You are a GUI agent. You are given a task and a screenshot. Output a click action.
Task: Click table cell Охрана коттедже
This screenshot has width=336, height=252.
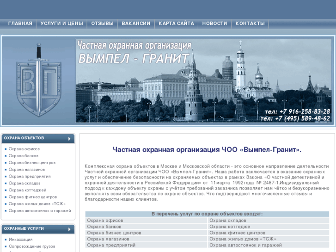point(268,227)
